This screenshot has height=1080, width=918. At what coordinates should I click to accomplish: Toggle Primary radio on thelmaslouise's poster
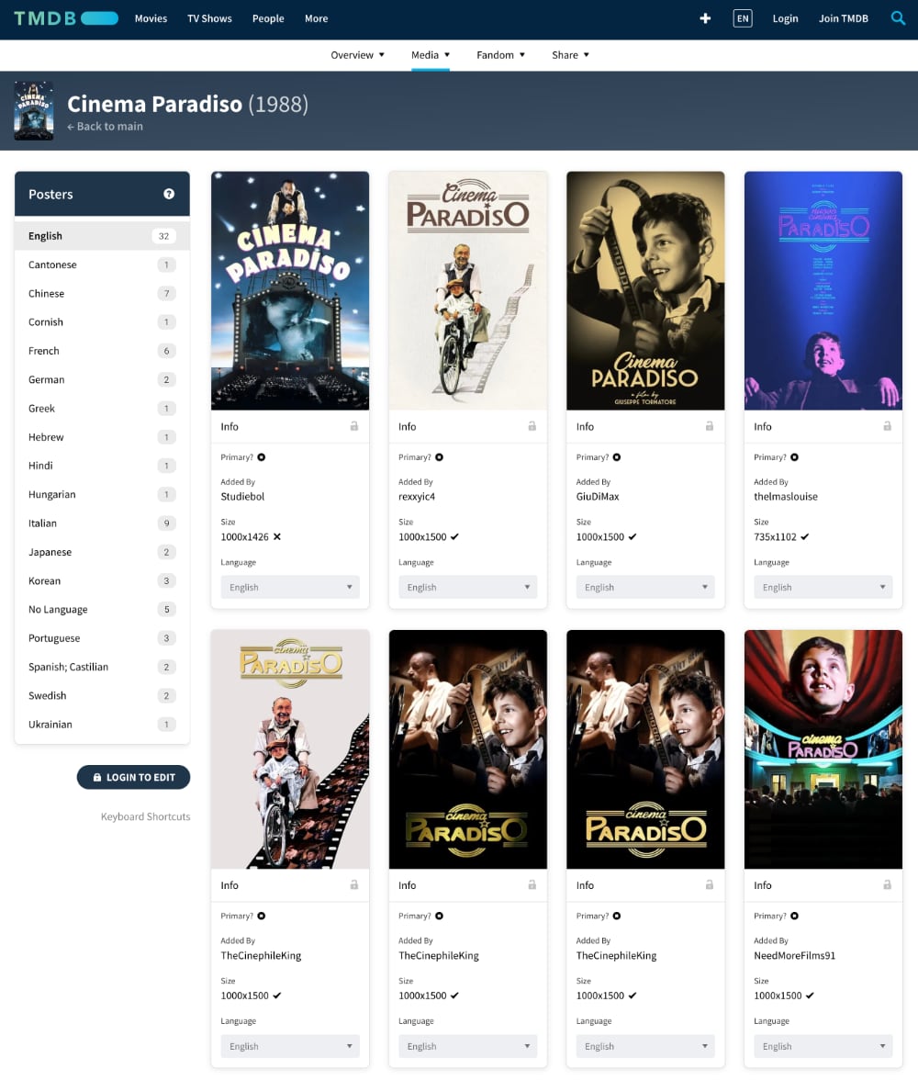click(x=795, y=457)
